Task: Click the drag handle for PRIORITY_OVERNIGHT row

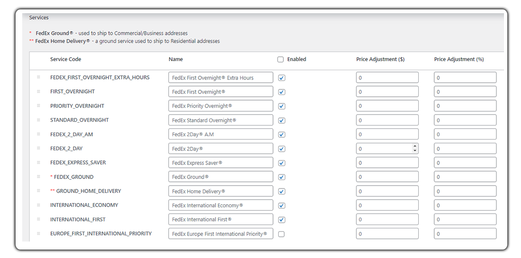Action: click(39, 106)
